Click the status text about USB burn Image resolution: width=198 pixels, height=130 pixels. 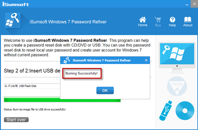35,110
